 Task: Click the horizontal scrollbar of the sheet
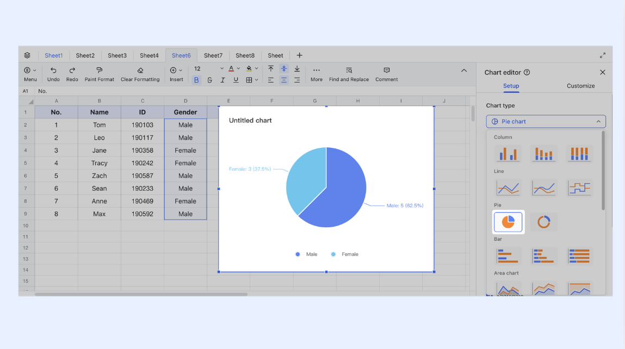(141, 295)
